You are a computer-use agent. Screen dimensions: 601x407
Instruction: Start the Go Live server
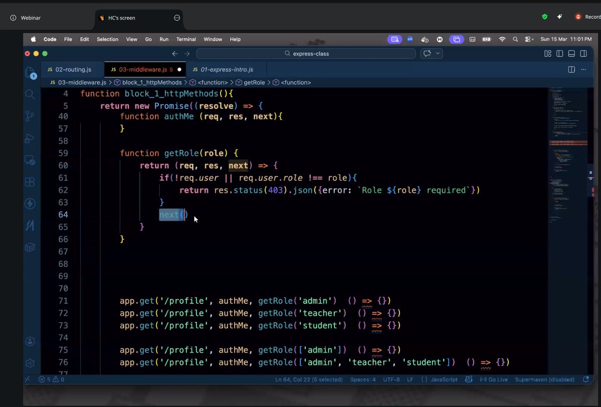[x=494, y=379]
